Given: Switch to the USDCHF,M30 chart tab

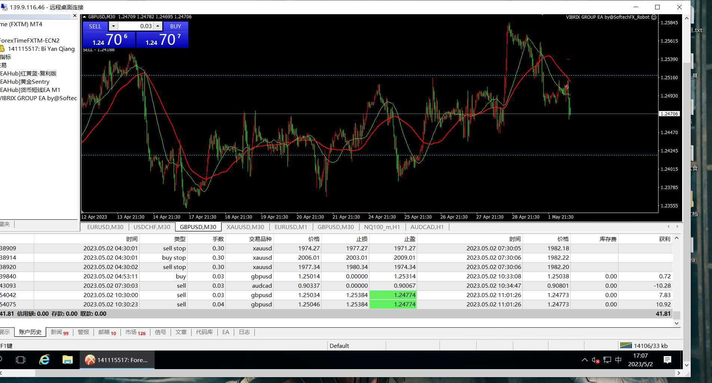Looking at the screenshot, I should click(152, 227).
